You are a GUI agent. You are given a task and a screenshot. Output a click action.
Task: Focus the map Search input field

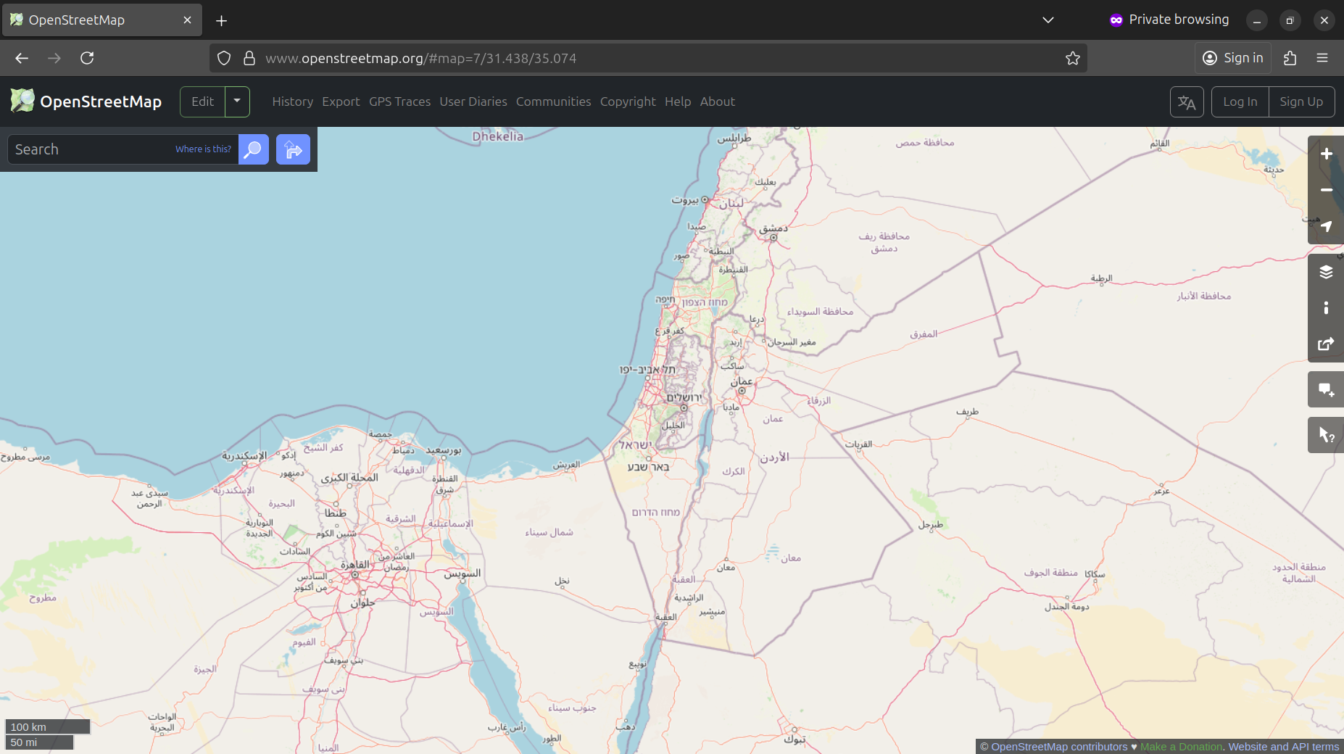tap(91, 149)
